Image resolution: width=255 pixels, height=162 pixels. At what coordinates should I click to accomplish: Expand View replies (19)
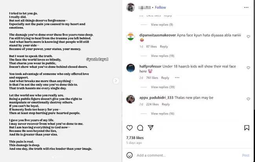click(x=162, y=56)
